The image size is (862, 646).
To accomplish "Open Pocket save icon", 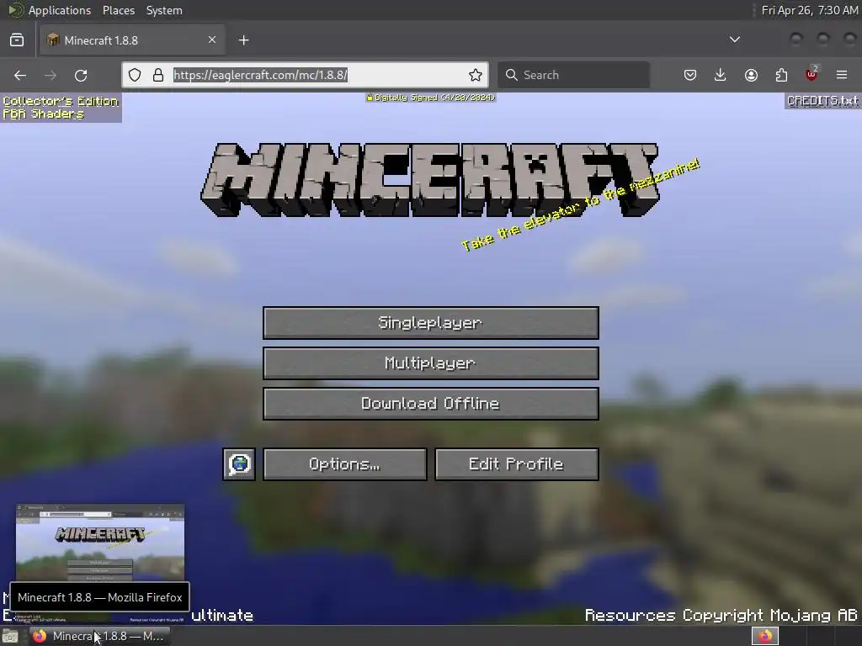I will pyautogui.click(x=690, y=75).
